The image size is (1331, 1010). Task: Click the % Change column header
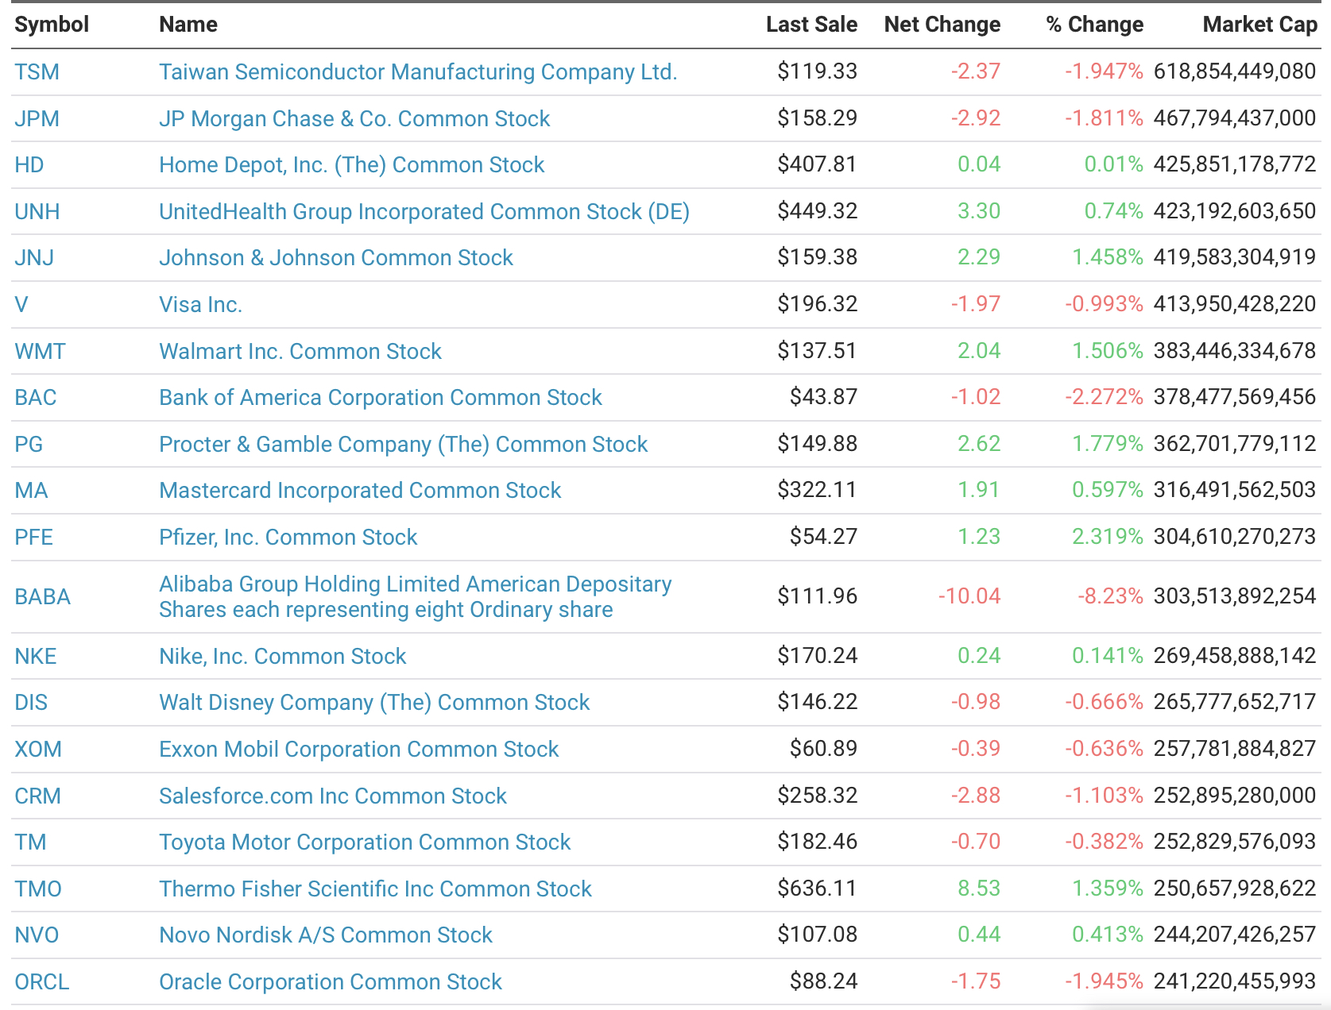coord(1095,25)
